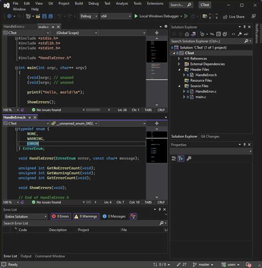
Task: Click main.c horizontal scrollbar thumb
Action: 93,110
